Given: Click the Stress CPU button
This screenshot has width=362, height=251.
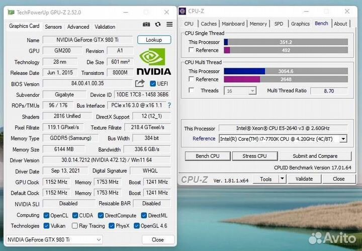Looking at the screenshot, I should tap(254, 156).
